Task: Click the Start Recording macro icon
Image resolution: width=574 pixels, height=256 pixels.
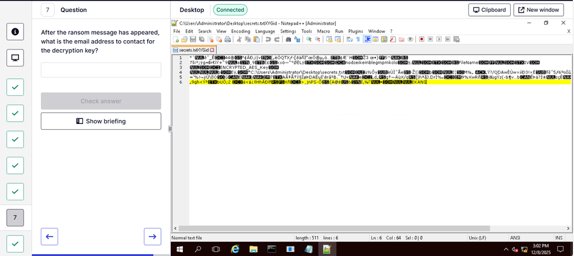Action: tap(422, 40)
